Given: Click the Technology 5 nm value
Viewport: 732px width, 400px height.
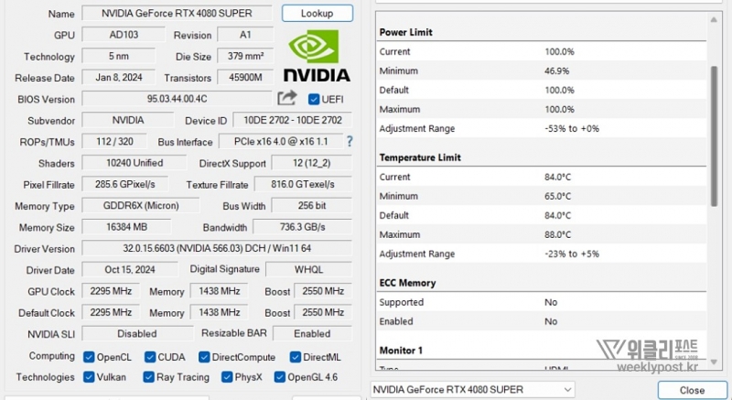Looking at the screenshot, I should (x=119, y=56).
